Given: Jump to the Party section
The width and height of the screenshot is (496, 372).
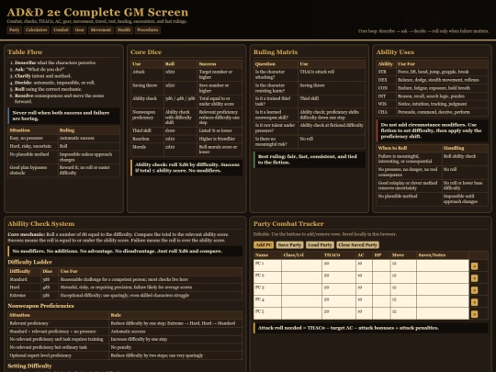Looking at the screenshot, I should pyautogui.click(x=14, y=30).
